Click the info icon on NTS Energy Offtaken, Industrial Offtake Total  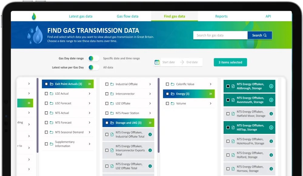pos(150,134)
